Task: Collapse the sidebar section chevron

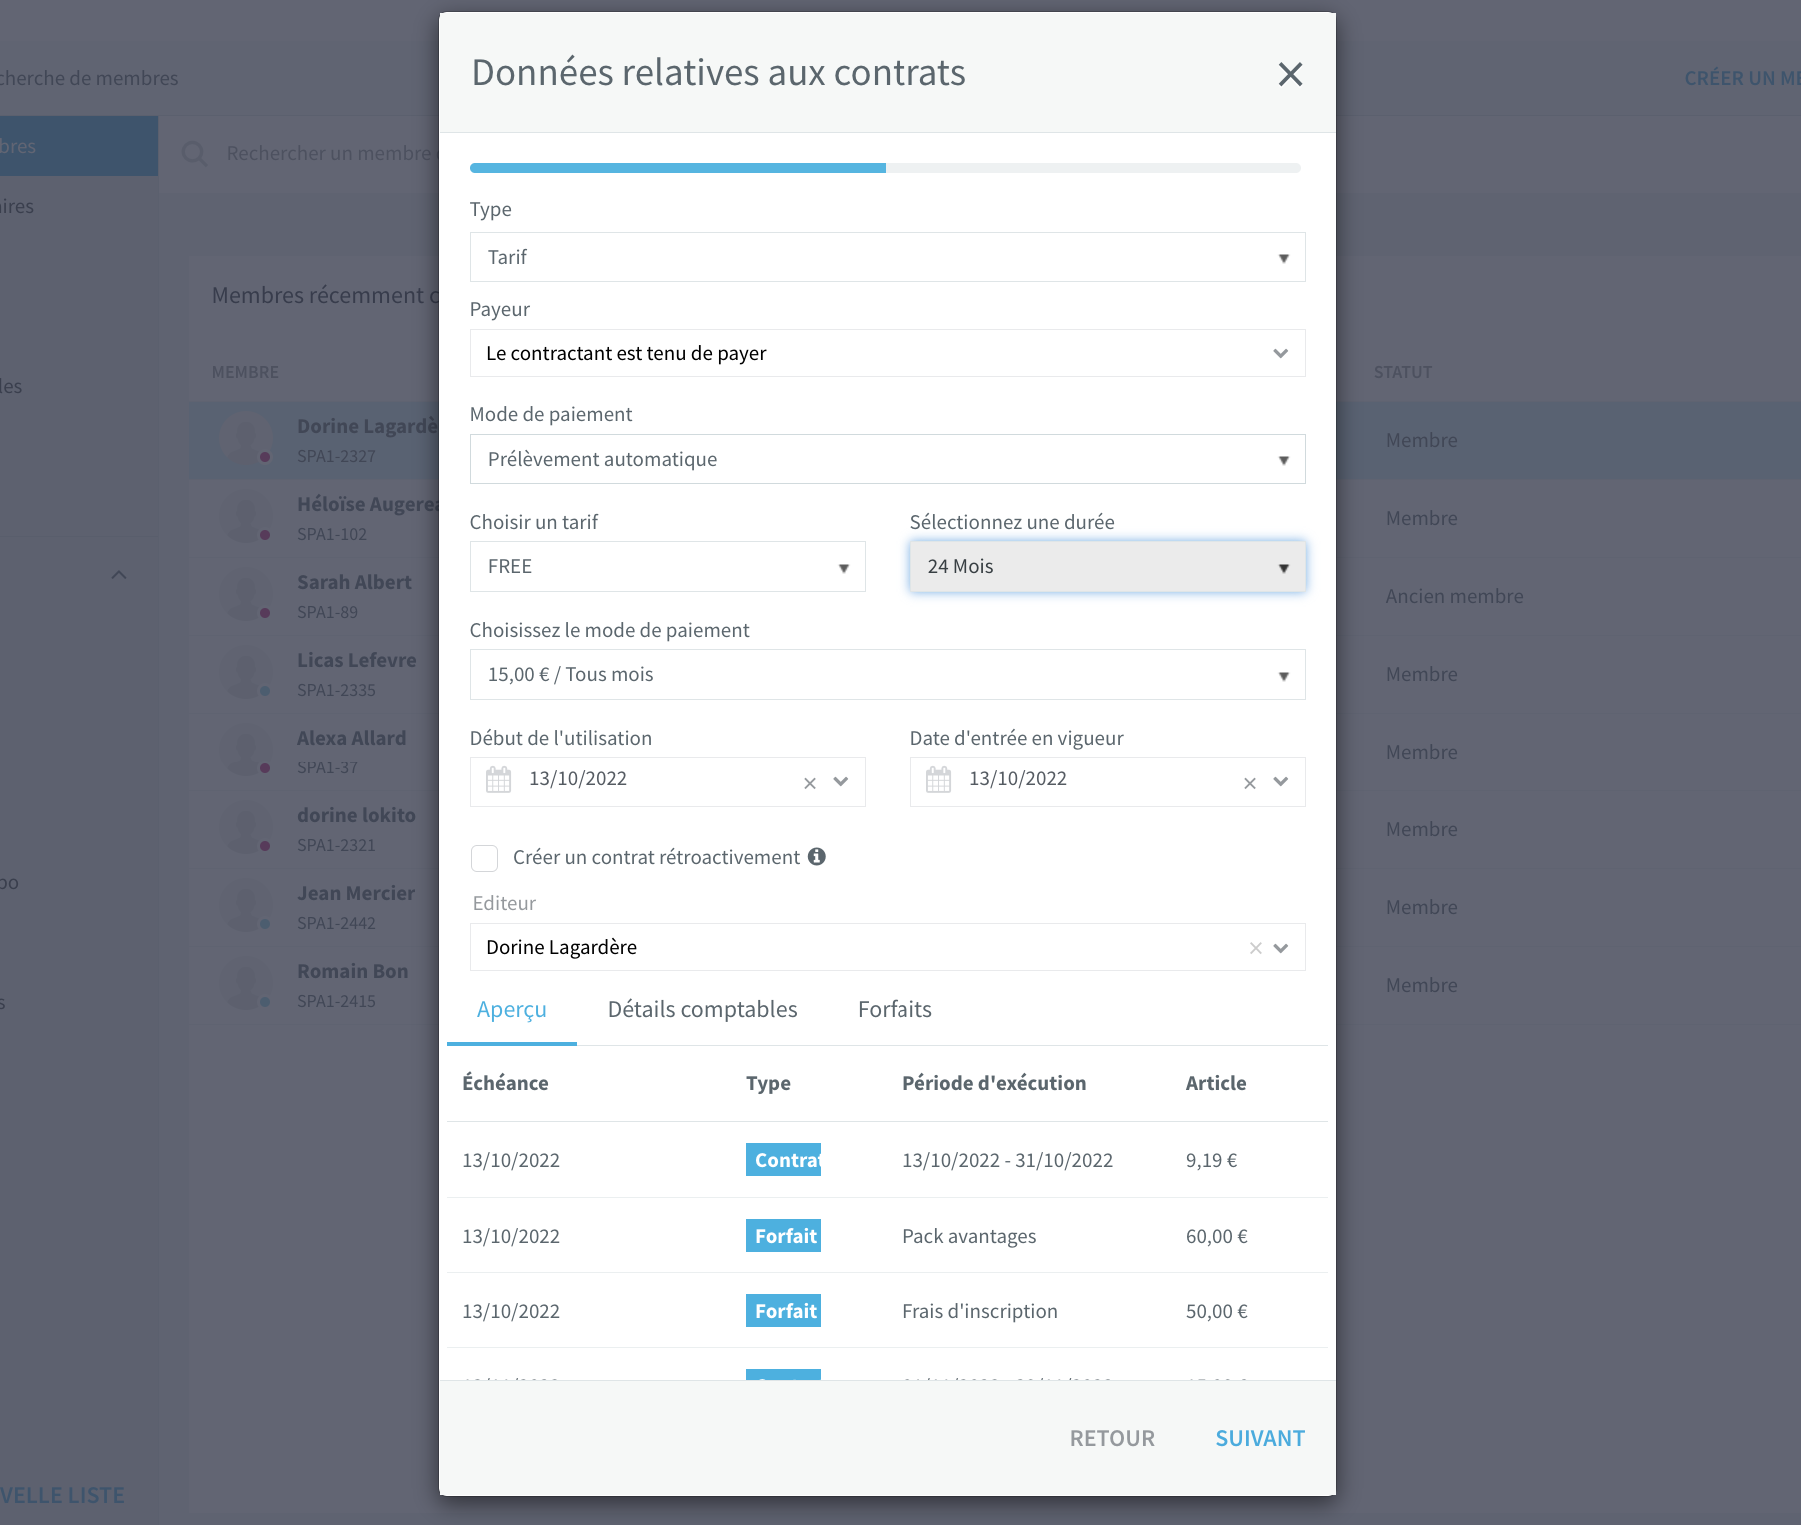Action: [119, 575]
